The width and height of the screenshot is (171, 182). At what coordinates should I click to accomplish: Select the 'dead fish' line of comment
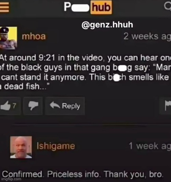click(x=25, y=86)
